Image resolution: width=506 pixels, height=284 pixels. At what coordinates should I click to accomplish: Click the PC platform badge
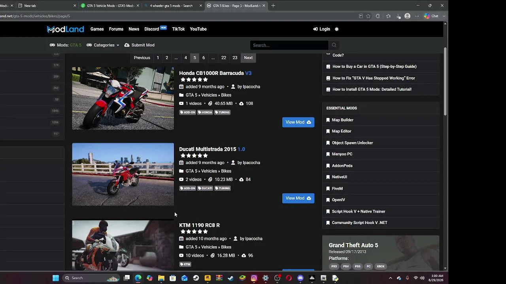(x=368, y=267)
